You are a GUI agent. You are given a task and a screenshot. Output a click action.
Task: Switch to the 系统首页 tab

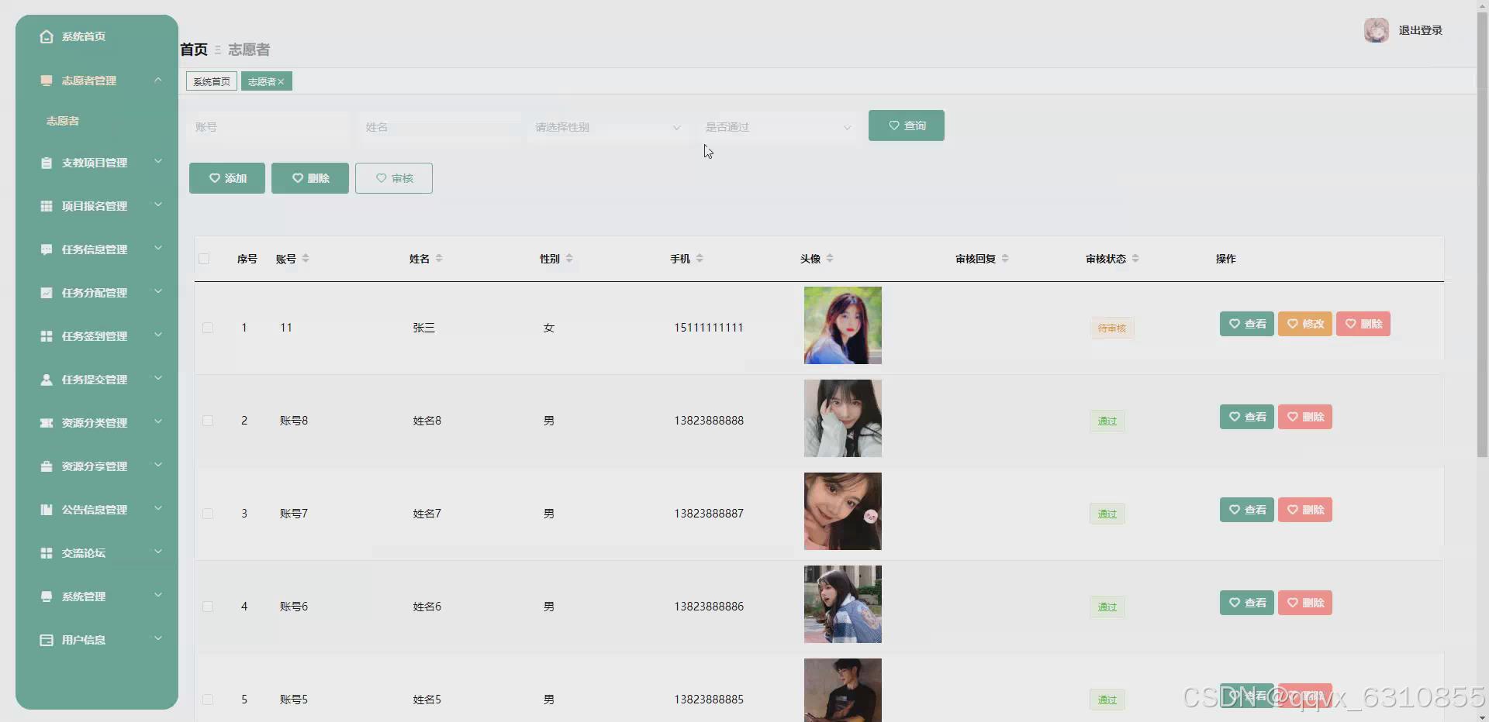point(212,81)
